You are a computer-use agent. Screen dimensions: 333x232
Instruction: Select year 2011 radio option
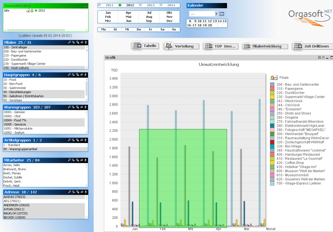pyautogui.click(x=100, y=5)
